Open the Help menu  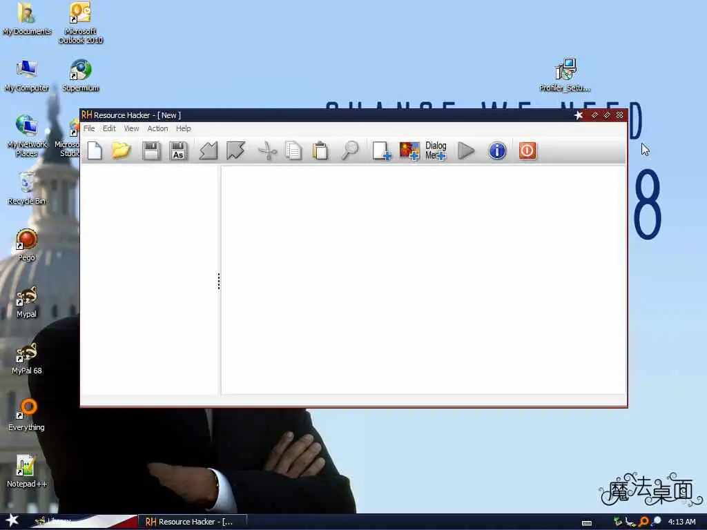[183, 128]
